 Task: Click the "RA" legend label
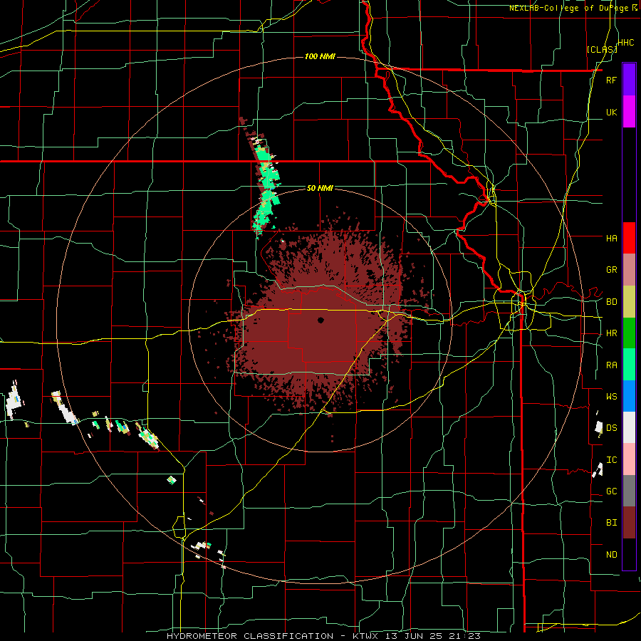611,365
